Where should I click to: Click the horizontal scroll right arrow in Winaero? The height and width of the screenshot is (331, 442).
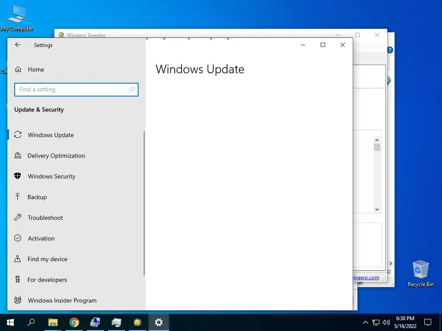(391, 263)
